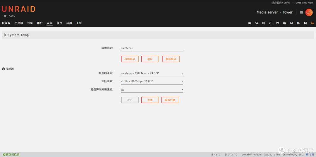Click the retweet-arrows icon in the top toolbar
This screenshot has height=157, width=316.
click(250, 23)
